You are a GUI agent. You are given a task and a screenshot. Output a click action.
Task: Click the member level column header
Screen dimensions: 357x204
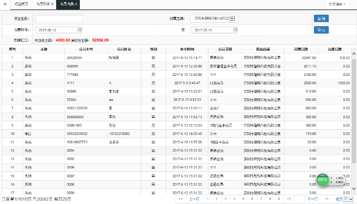[225, 49]
